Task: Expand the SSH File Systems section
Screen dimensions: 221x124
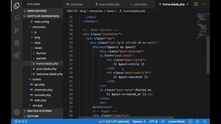Action: (x=25, y=111)
